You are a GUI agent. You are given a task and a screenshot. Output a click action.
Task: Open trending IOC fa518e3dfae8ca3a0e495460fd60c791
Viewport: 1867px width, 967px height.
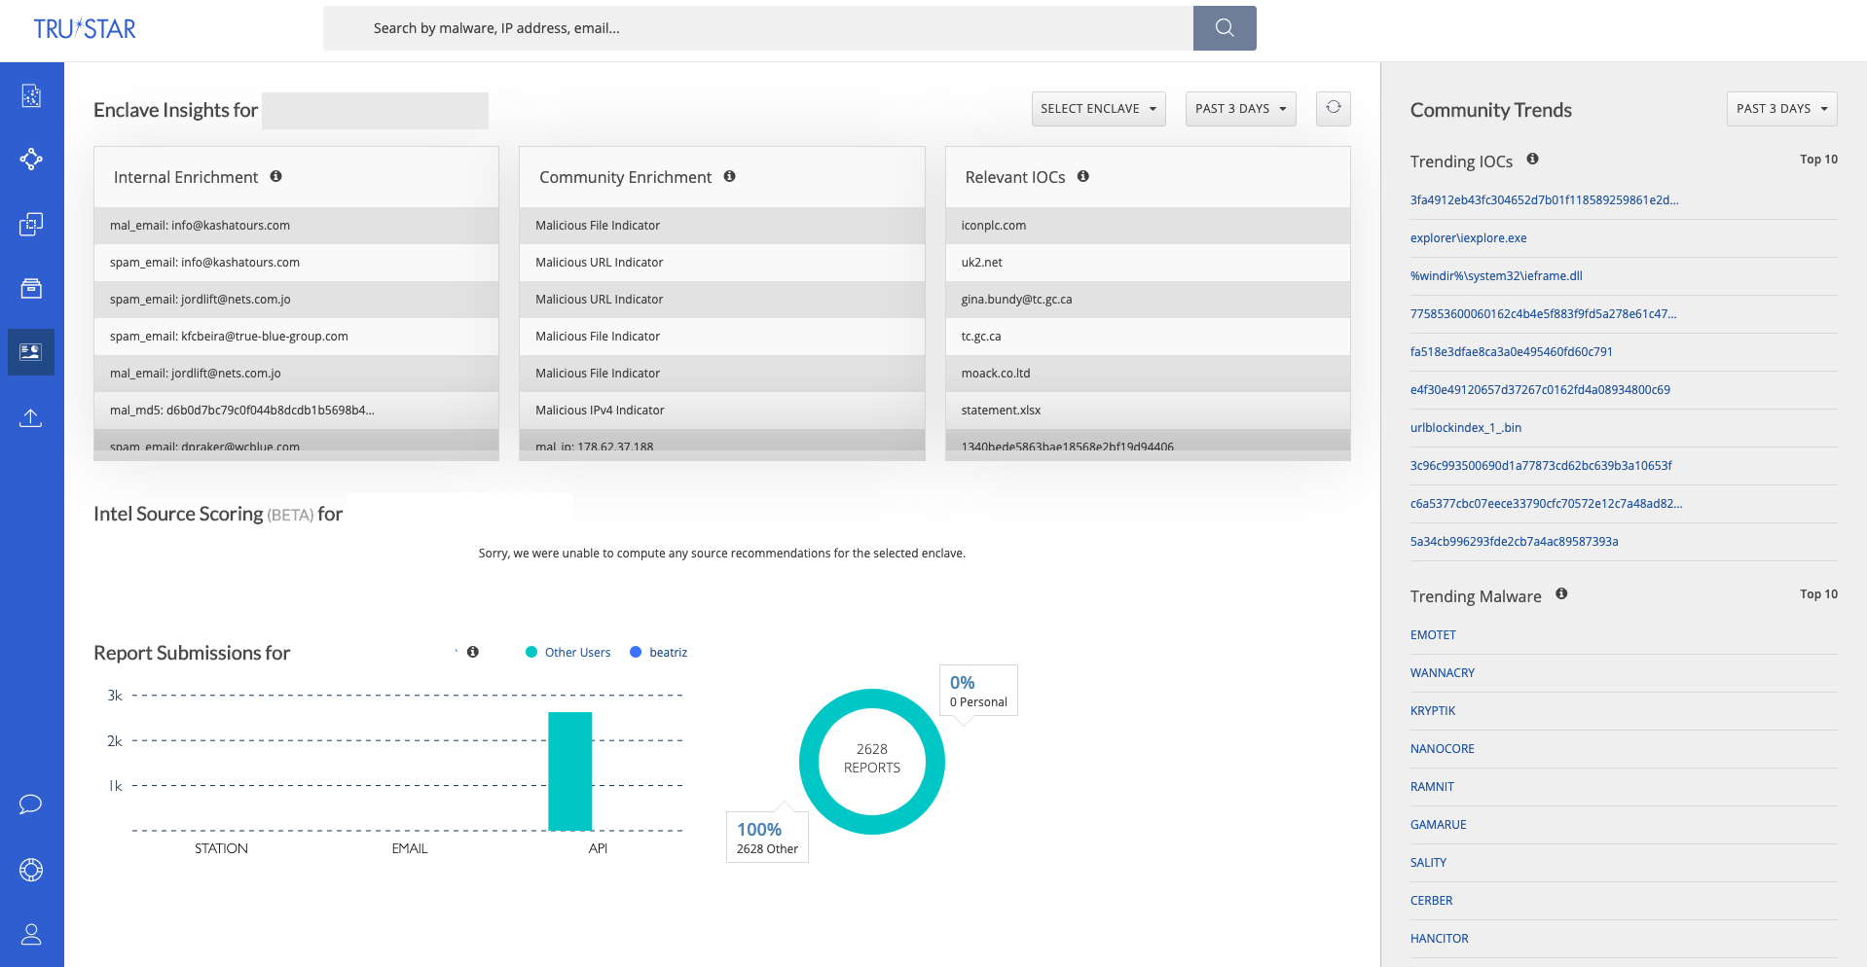coord(1512,352)
